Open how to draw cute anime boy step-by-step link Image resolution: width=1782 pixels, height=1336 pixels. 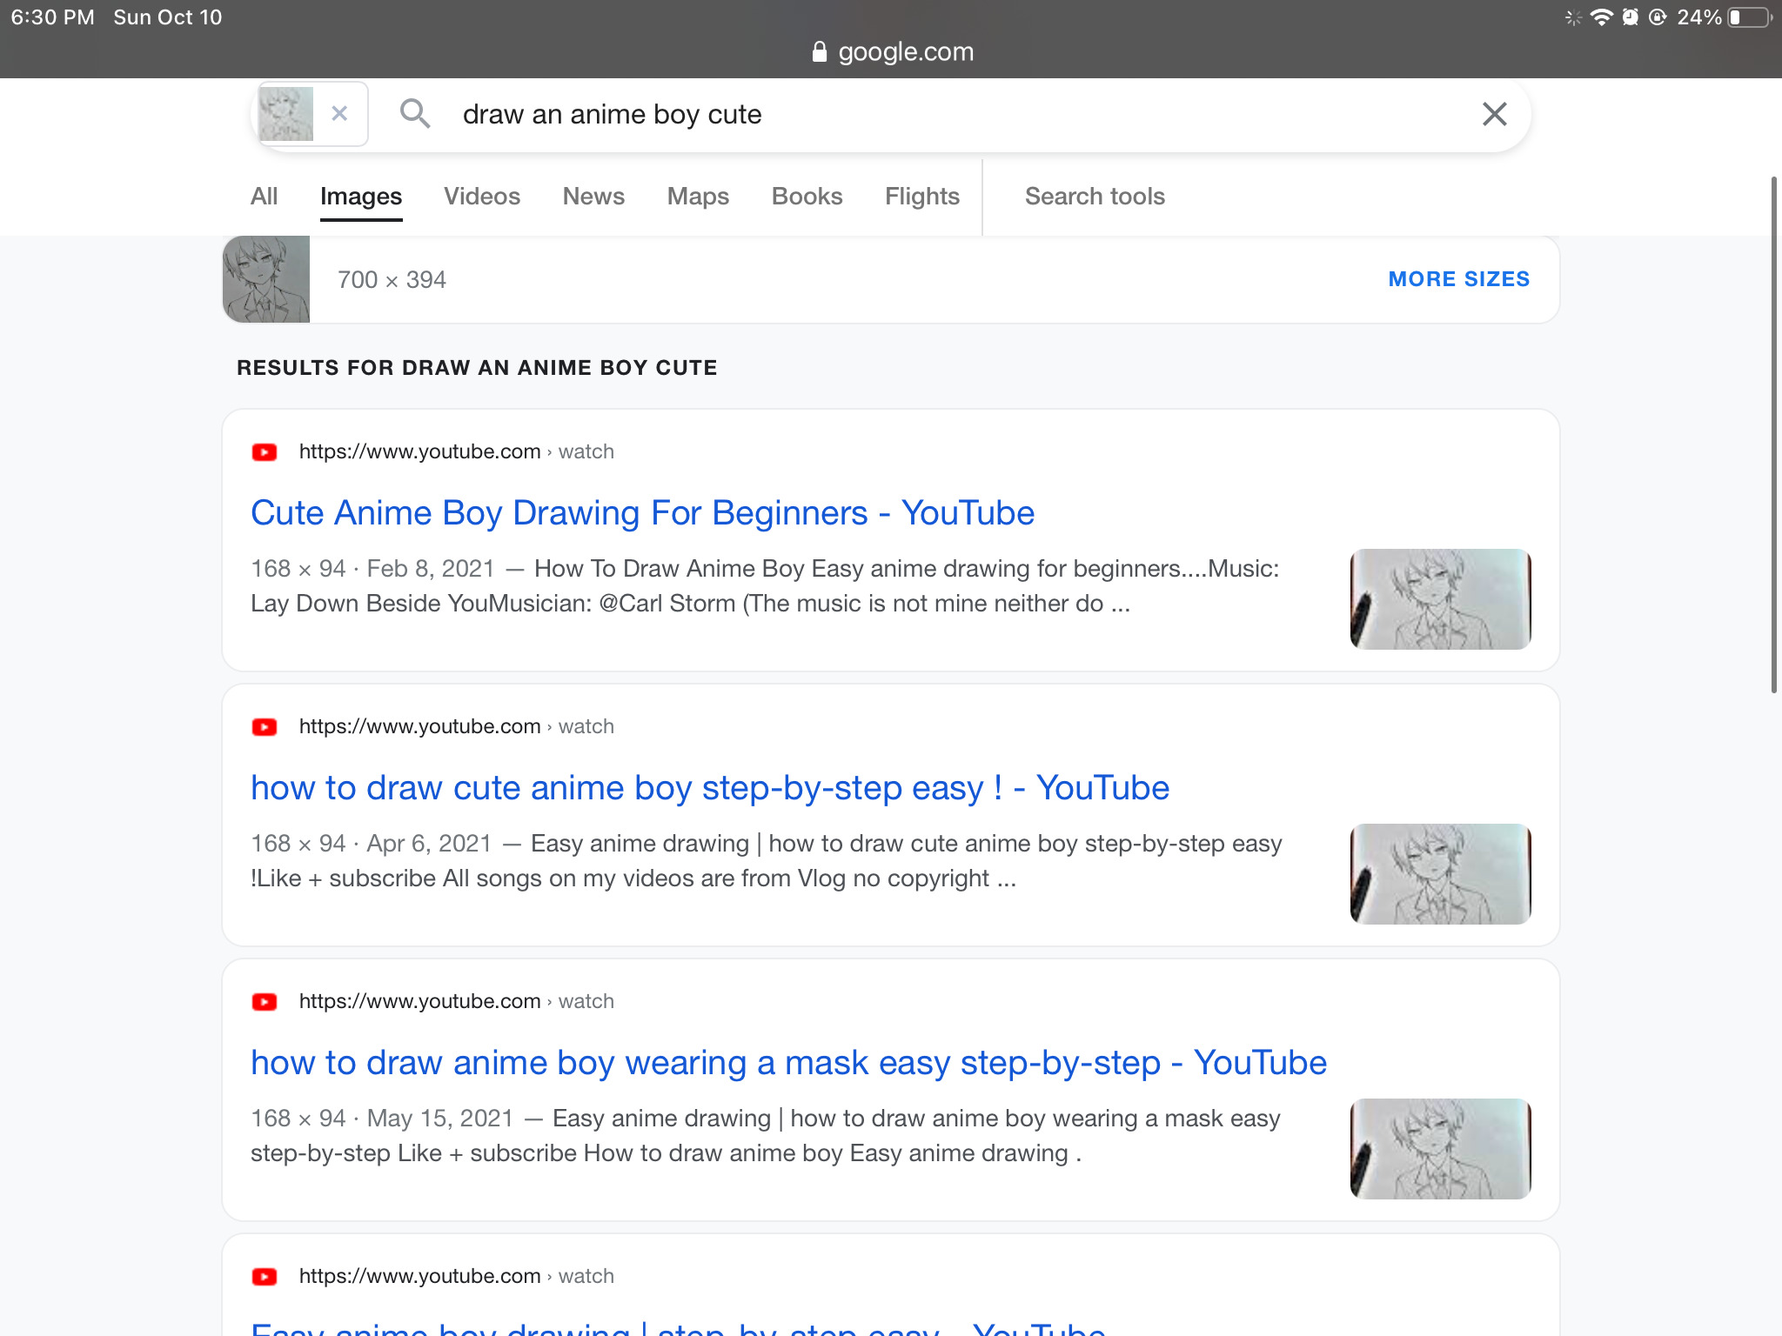pos(709,788)
